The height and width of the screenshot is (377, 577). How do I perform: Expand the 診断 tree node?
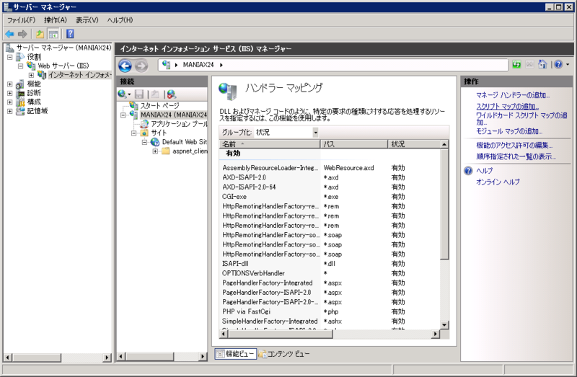coord(10,93)
